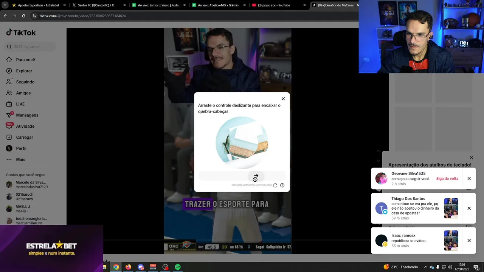Open Seguindo in TikTok sidebar
Image resolution: width=484 pixels, height=272 pixels.
(x=20, y=82)
